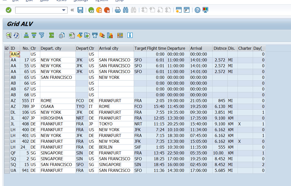The image size is (291, 186).
Task: Open Find with the binoculars icon
Action: (x=125, y=10)
